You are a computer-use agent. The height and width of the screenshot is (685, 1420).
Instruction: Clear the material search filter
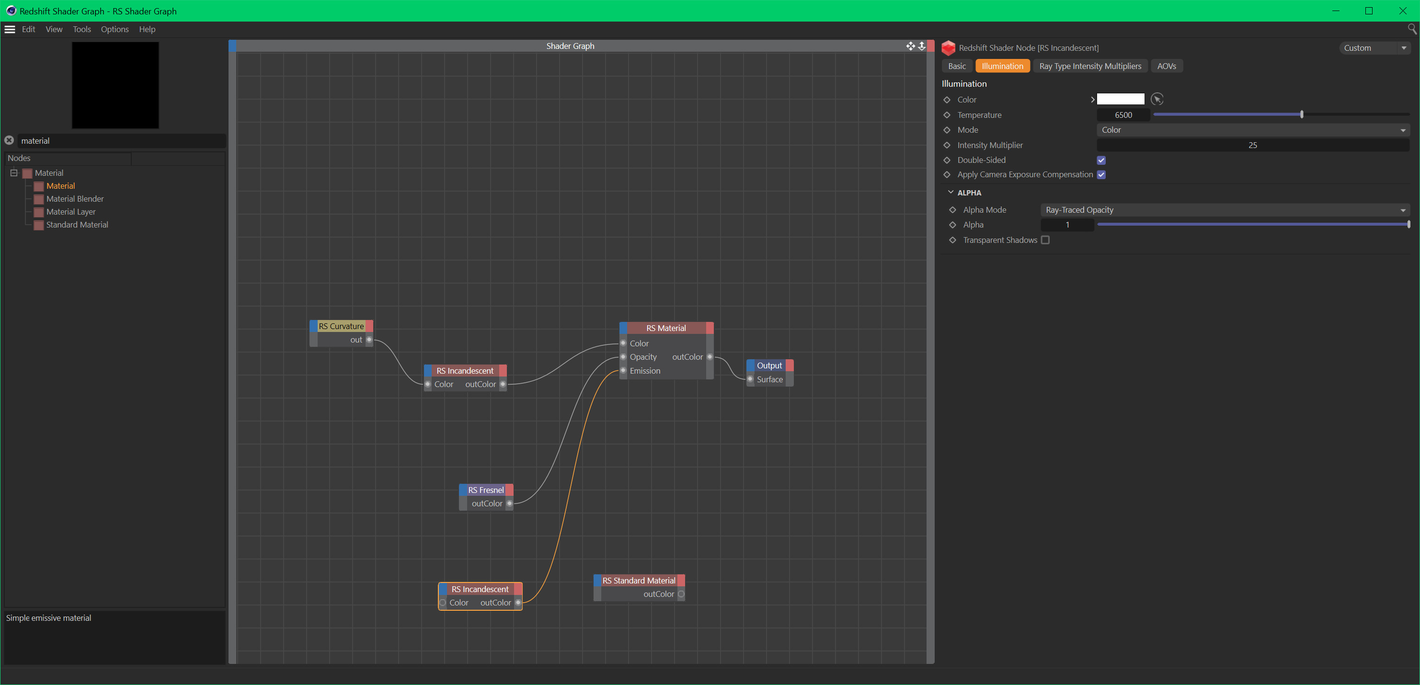pyautogui.click(x=10, y=140)
